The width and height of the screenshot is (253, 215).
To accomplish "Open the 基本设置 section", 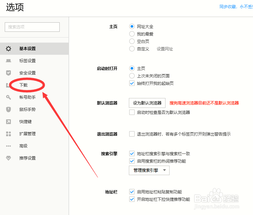I will click(34, 49).
